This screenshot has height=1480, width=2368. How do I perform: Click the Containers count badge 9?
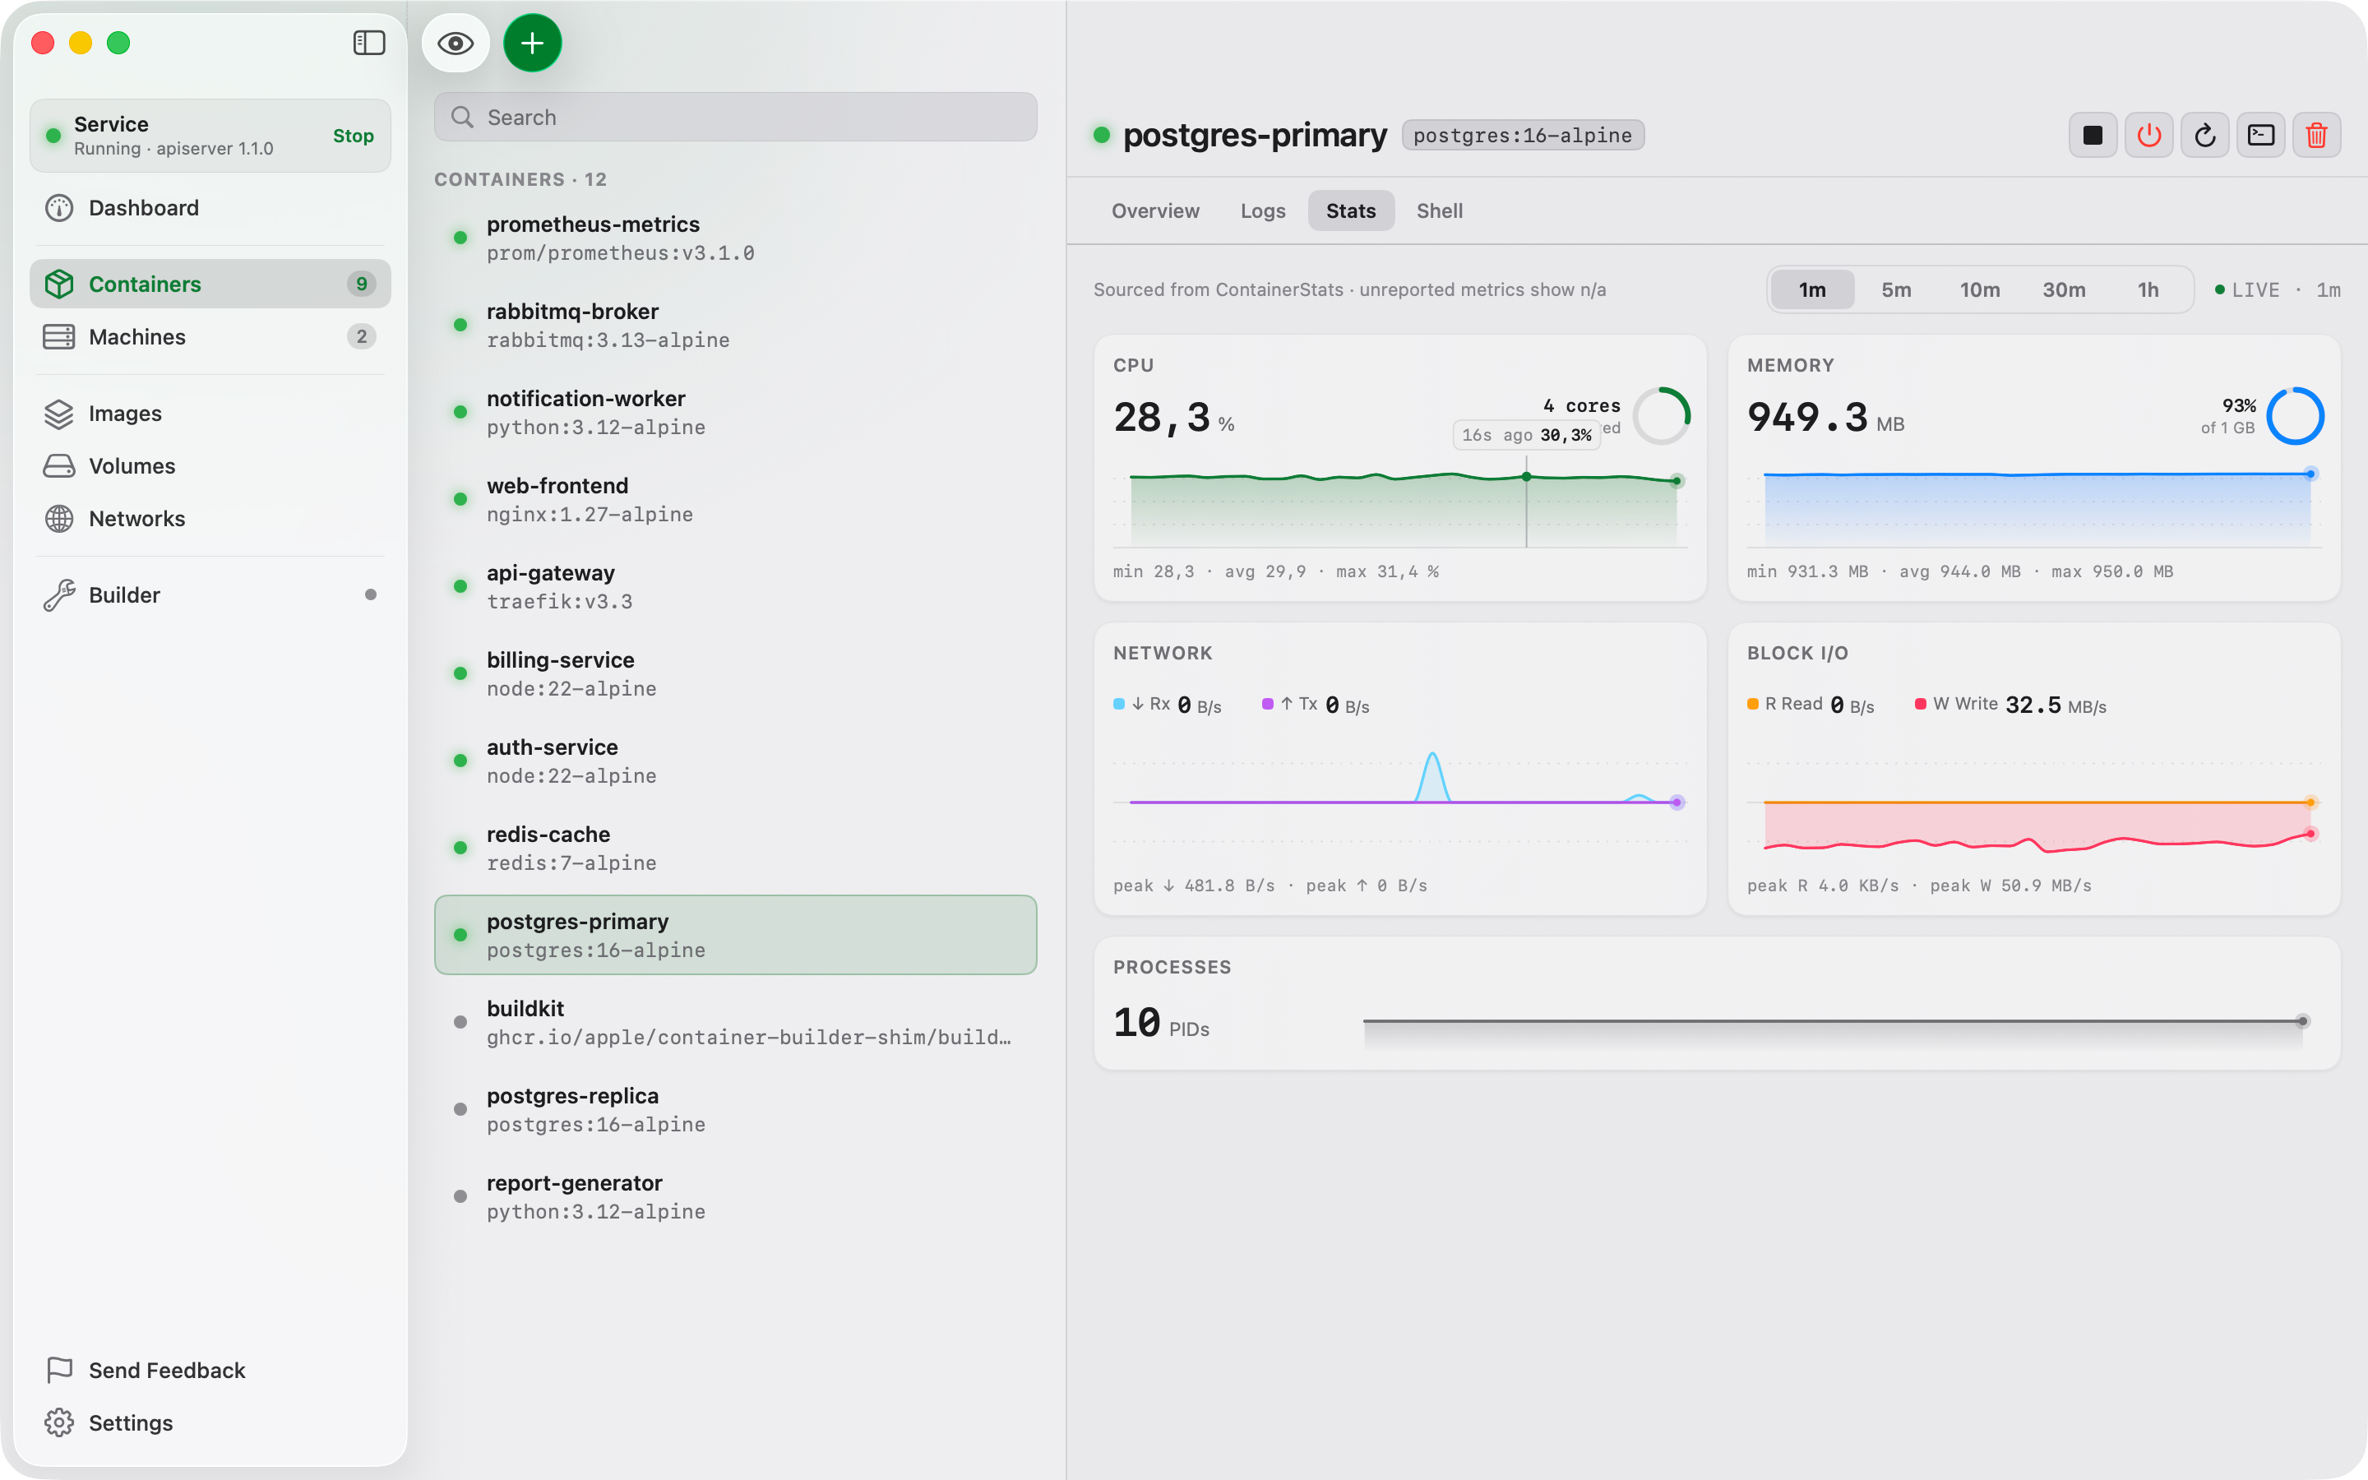tap(361, 284)
